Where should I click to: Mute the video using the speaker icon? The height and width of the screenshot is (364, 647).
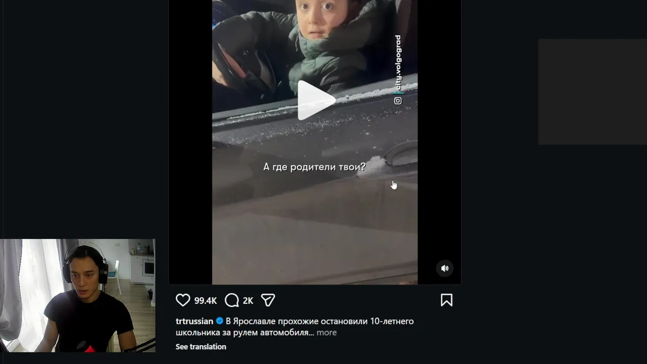coord(445,268)
